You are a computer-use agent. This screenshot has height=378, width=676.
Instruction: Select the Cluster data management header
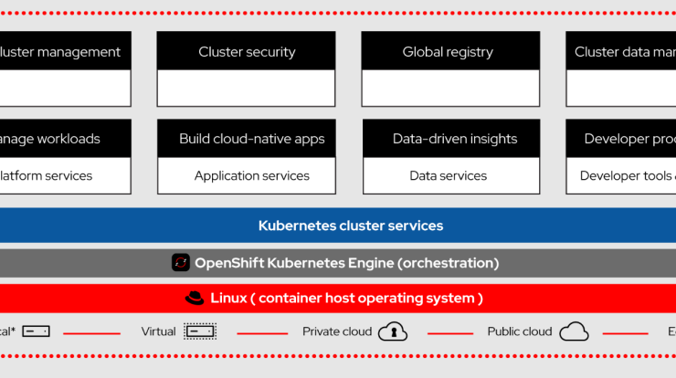(621, 50)
